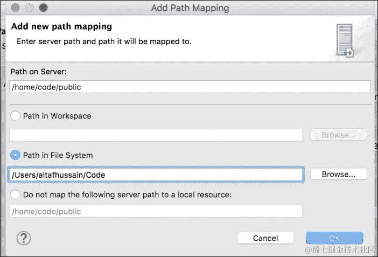This screenshot has width=378, height=257.
Task: Select the Path in File System option
Action: (15, 155)
